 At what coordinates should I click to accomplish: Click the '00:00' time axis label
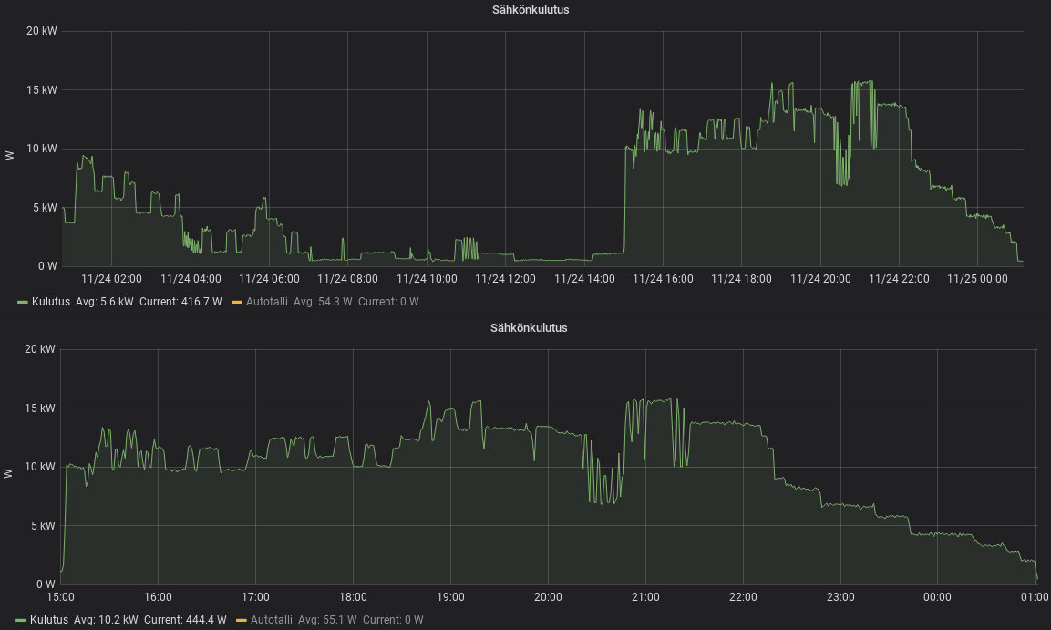[937, 597]
